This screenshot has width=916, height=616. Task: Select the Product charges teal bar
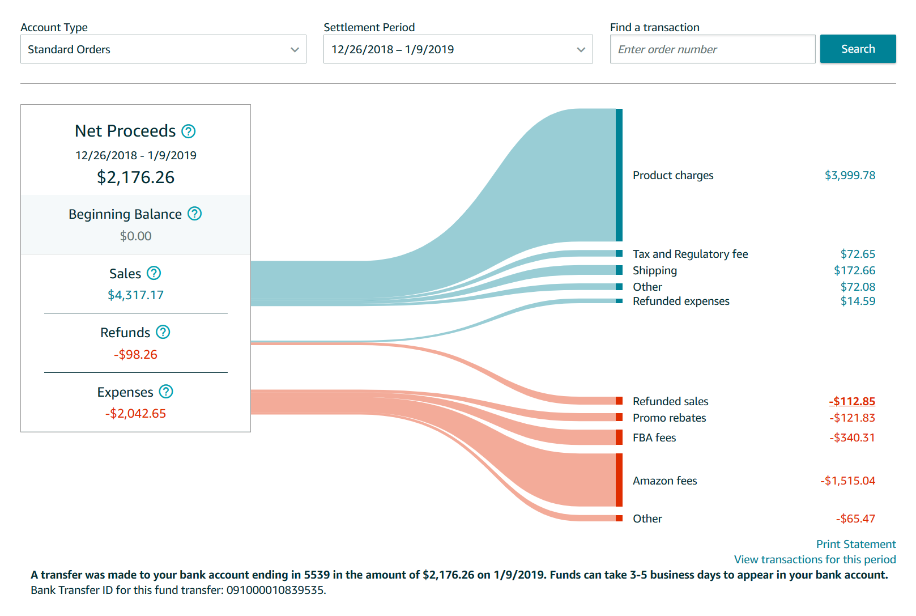[x=619, y=175]
